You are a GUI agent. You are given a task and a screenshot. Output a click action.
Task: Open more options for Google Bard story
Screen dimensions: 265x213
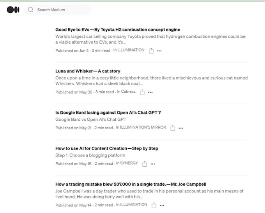tap(181, 128)
